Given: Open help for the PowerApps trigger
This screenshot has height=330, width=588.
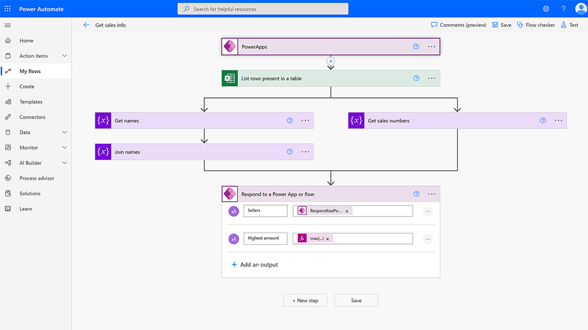Looking at the screenshot, I should (416, 46).
